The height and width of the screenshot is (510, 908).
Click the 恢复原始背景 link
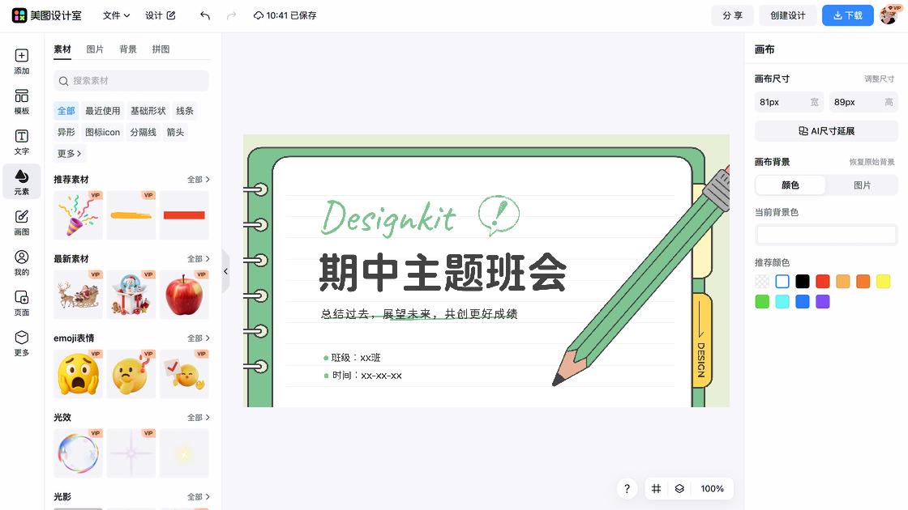coord(872,162)
